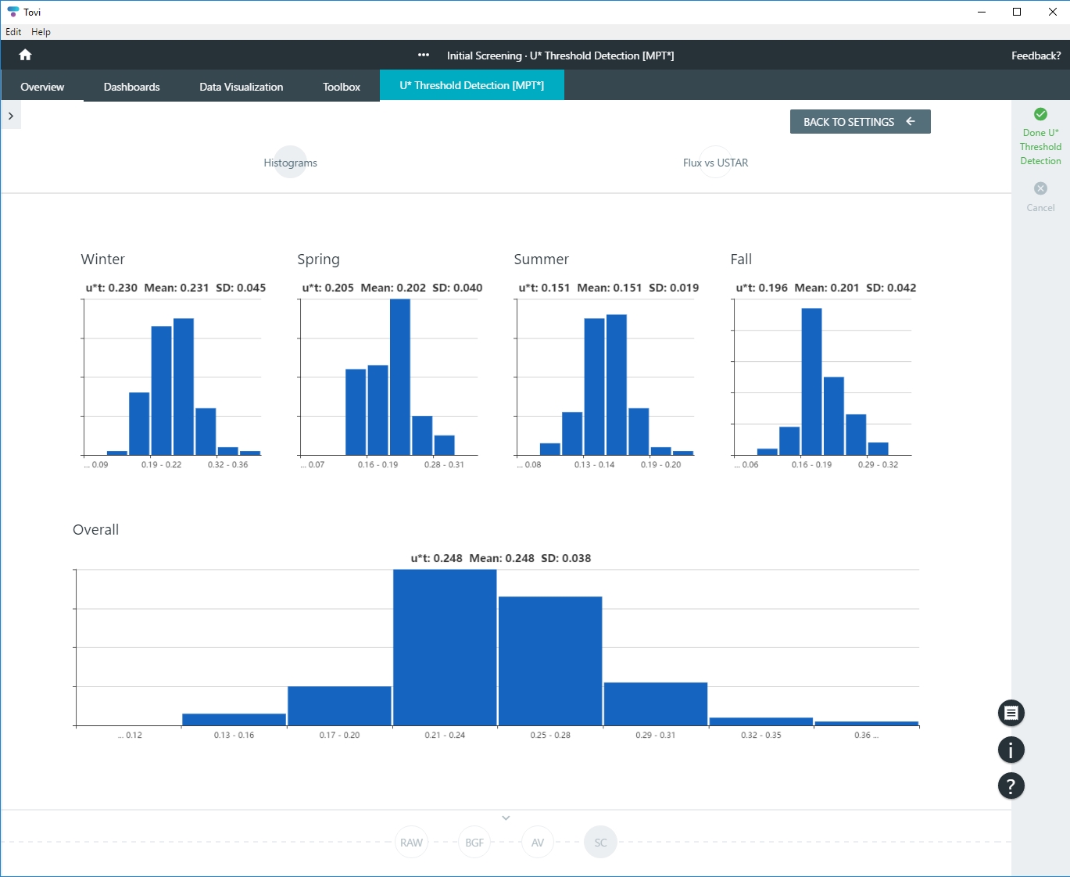Expand the left side panel chevron

click(11, 116)
